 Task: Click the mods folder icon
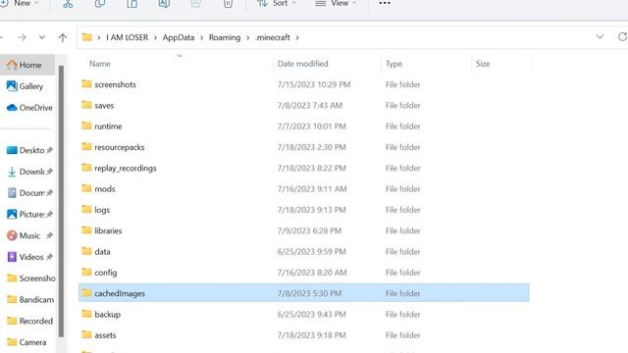[x=86, y=188]
